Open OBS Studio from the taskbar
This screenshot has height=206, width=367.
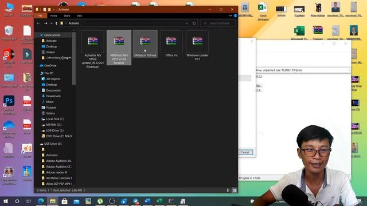(112, 201)
